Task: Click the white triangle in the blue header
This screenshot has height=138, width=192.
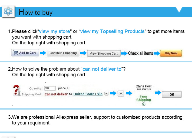Action: tap(179, 9)
